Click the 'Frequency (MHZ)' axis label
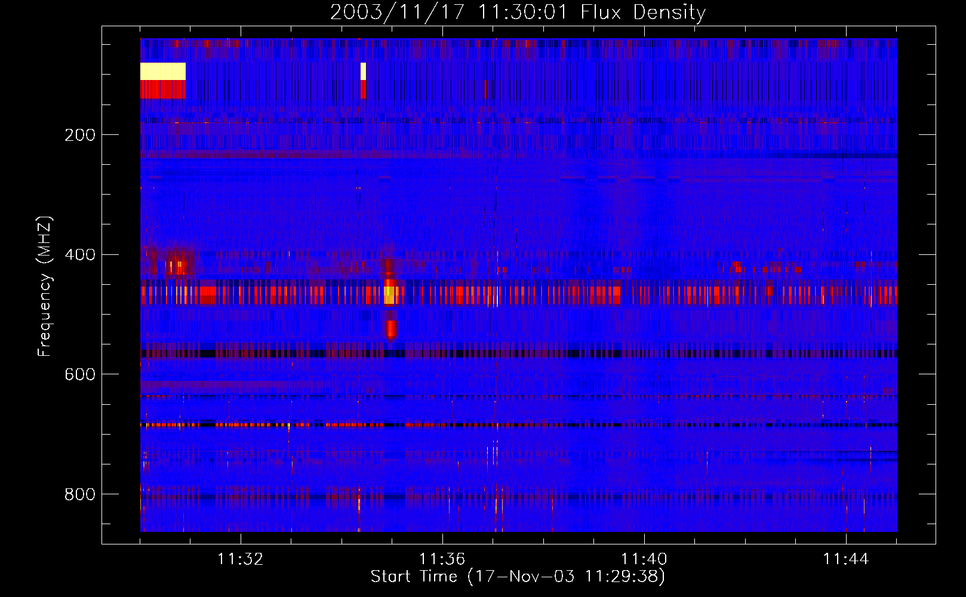Screen dimensions: 966x597 [44, 287]
